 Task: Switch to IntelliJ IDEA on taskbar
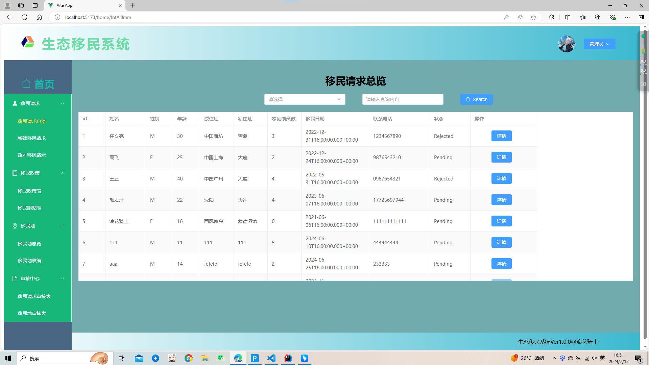[x=288, y=358]
